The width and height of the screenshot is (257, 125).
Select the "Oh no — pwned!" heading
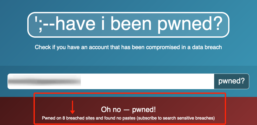coord(128,110)
